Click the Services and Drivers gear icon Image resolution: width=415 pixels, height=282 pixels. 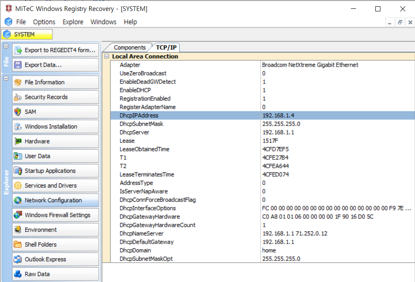click(18, 185)
